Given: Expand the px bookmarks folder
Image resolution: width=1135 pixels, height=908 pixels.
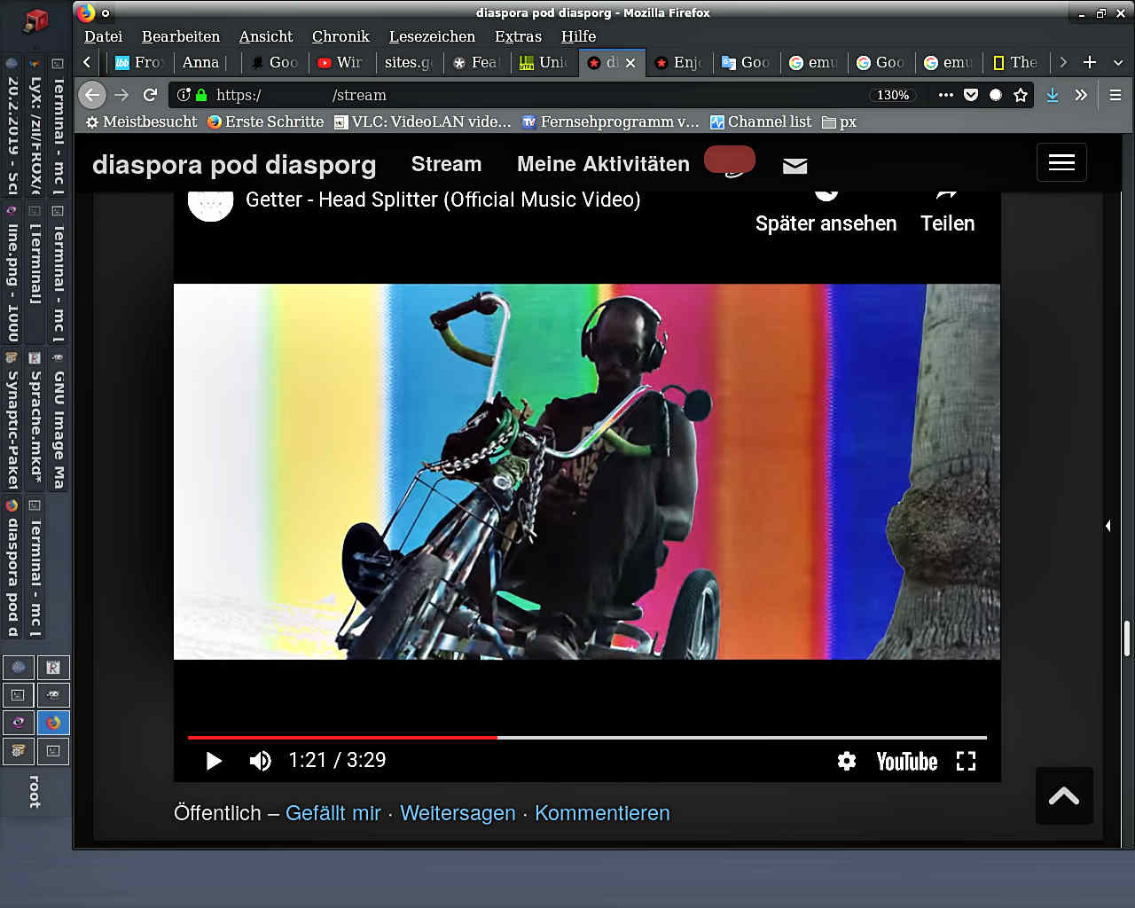Looking at the screenshot, I should pyautogui.click(x=839, y=121).
